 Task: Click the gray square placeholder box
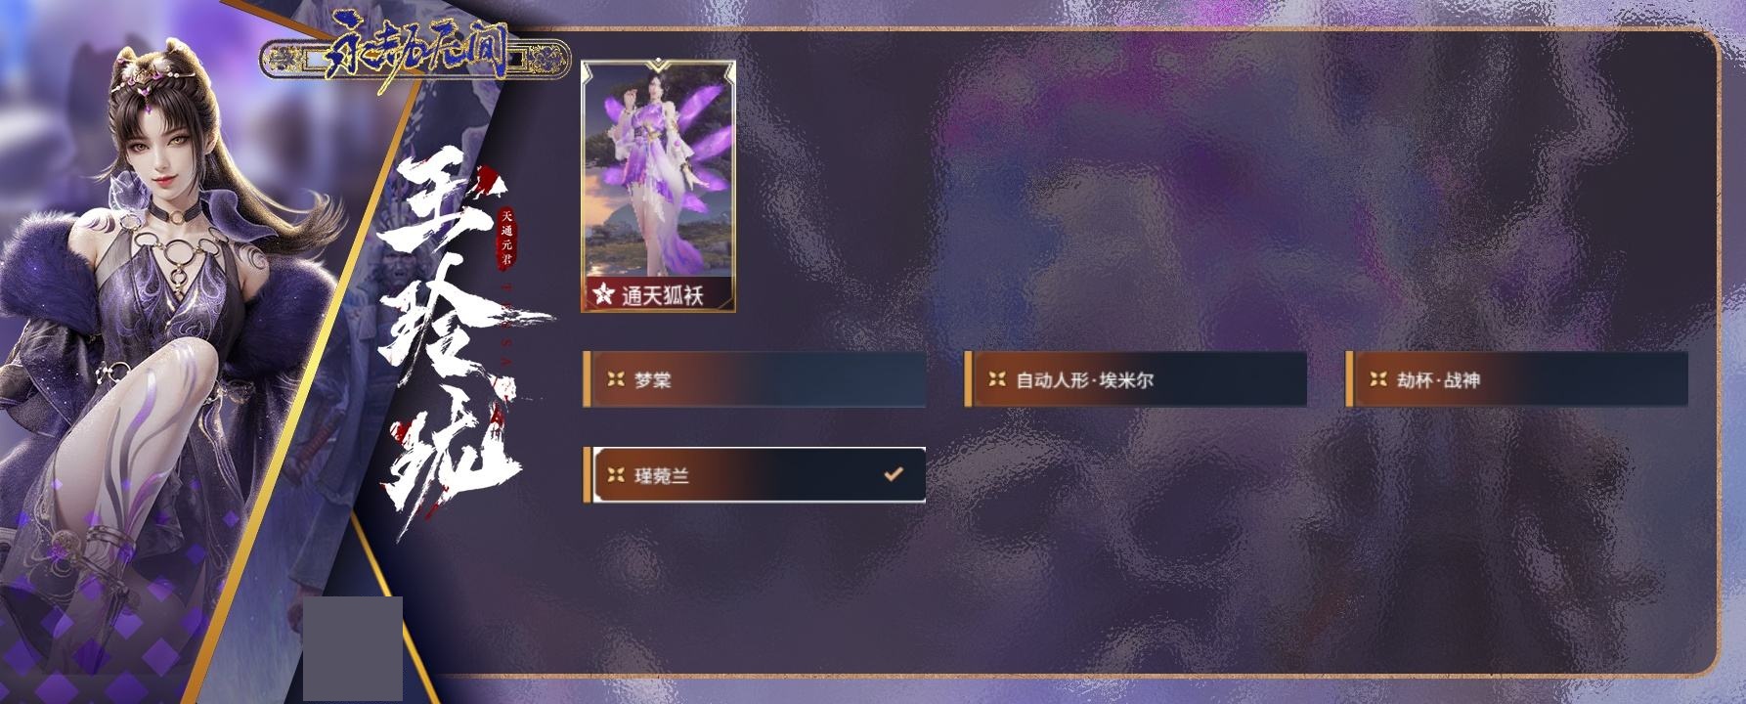(353, 648)
